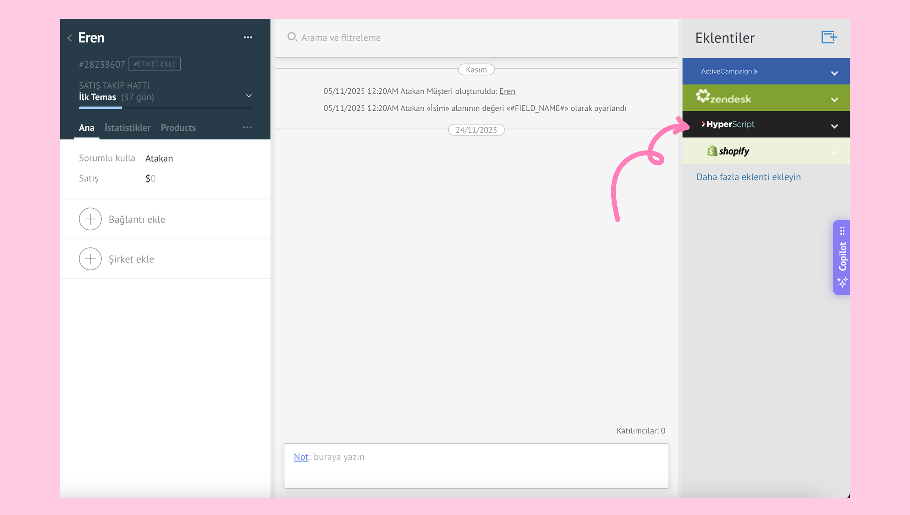Image resolution: width=910 pixels, height=515 pixels.
Task: Open the İlk Temas pipeline stage dropdown
Action: [249, 96]
